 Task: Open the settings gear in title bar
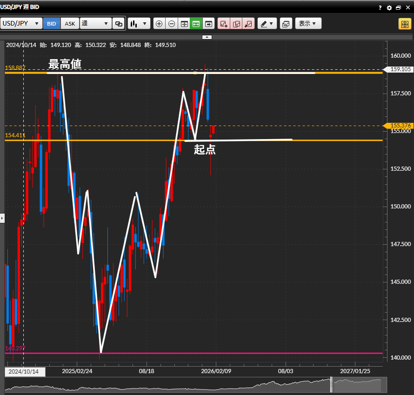click(389, 8)
